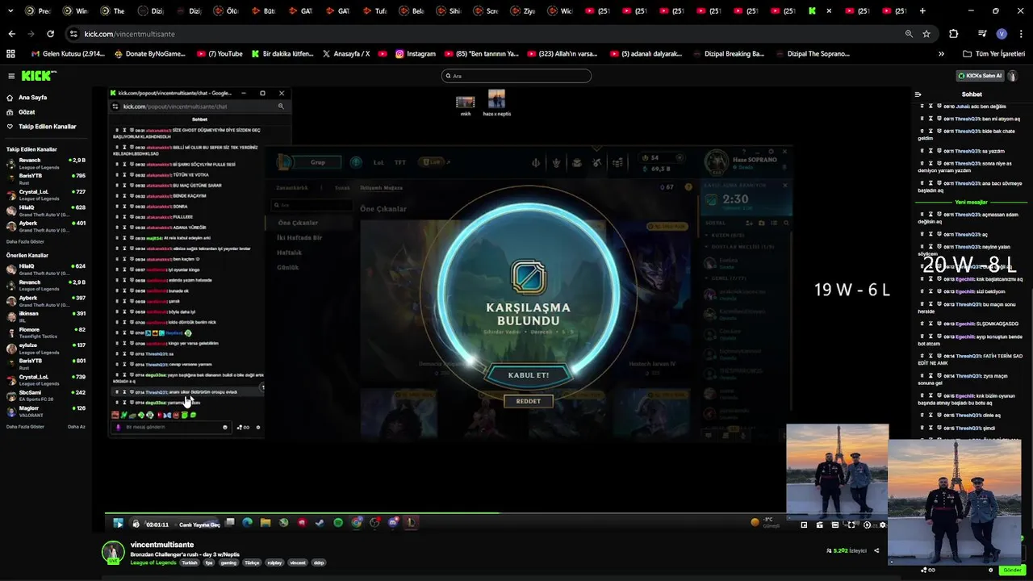Viewport: 1033px width, 581px height.
Task: Open chat settings gear beside Gönder
Action: pos(991,570)
